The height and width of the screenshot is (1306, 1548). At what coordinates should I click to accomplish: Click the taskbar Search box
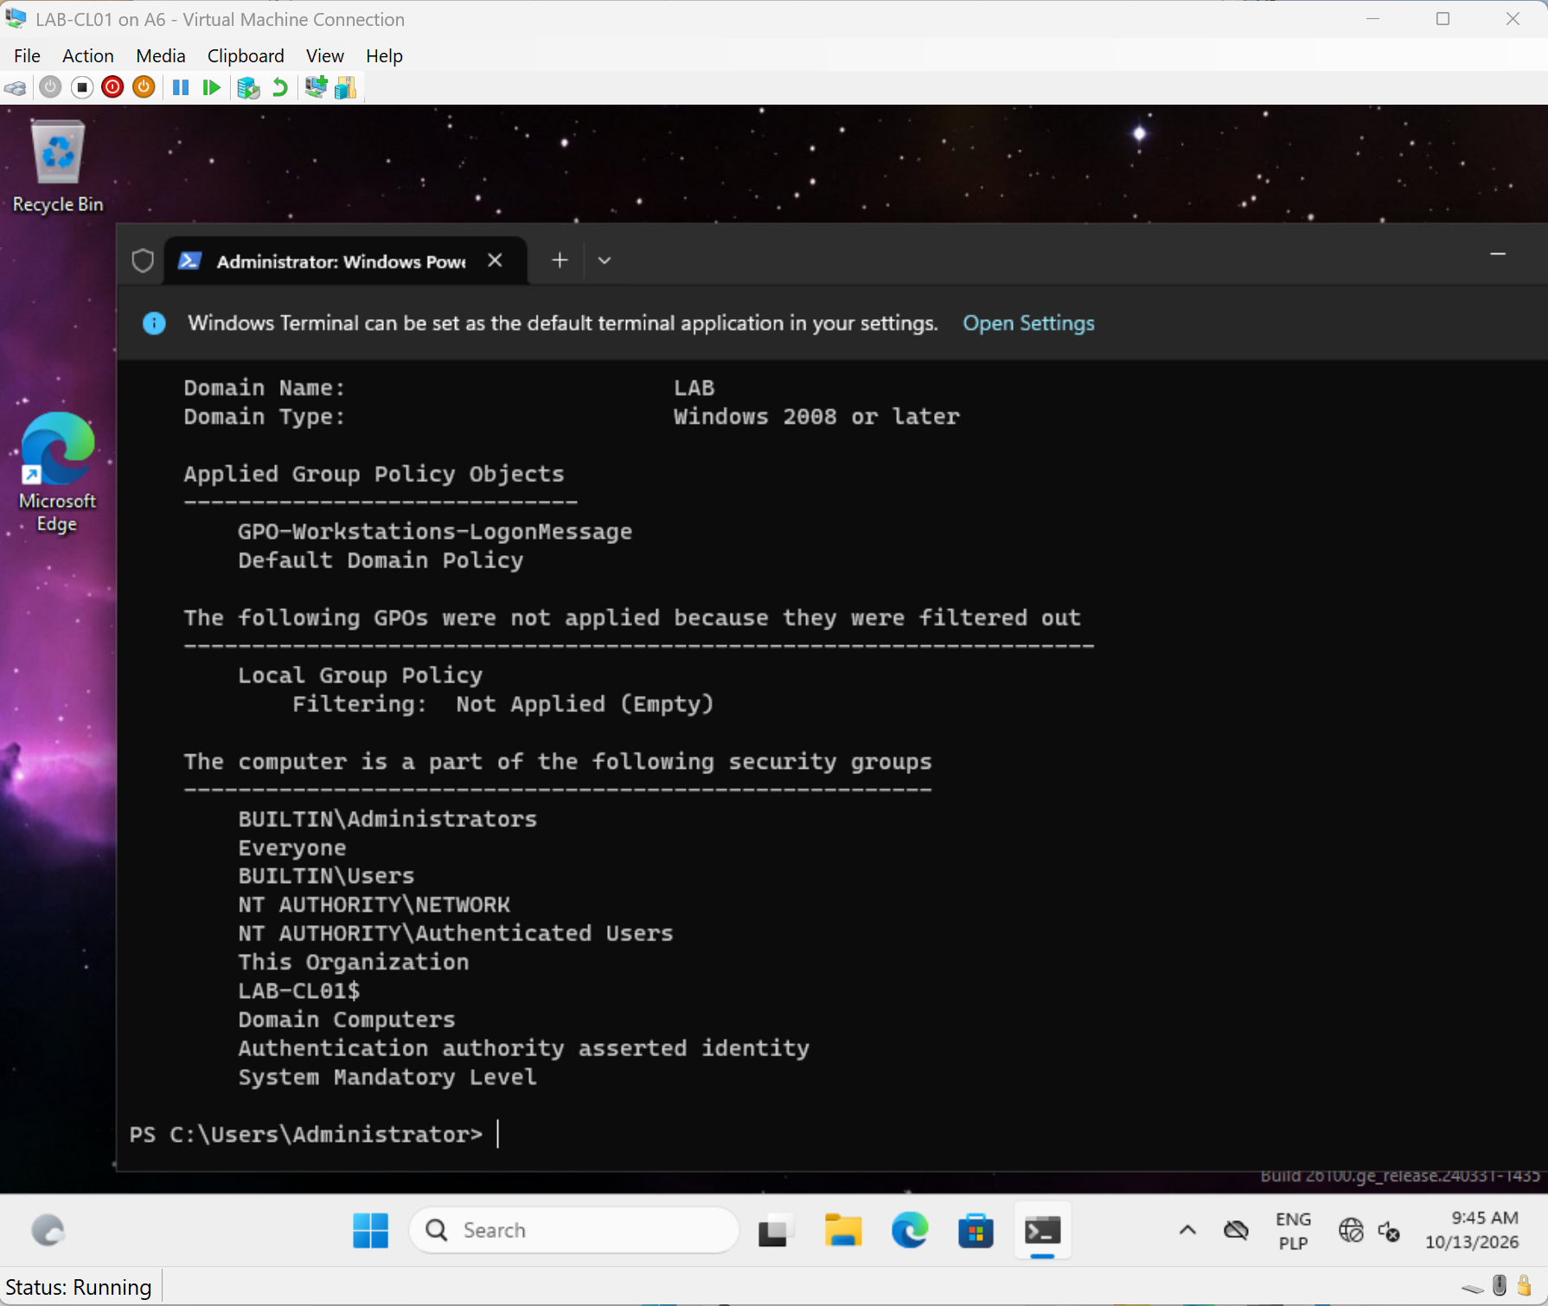[574, 1230]
